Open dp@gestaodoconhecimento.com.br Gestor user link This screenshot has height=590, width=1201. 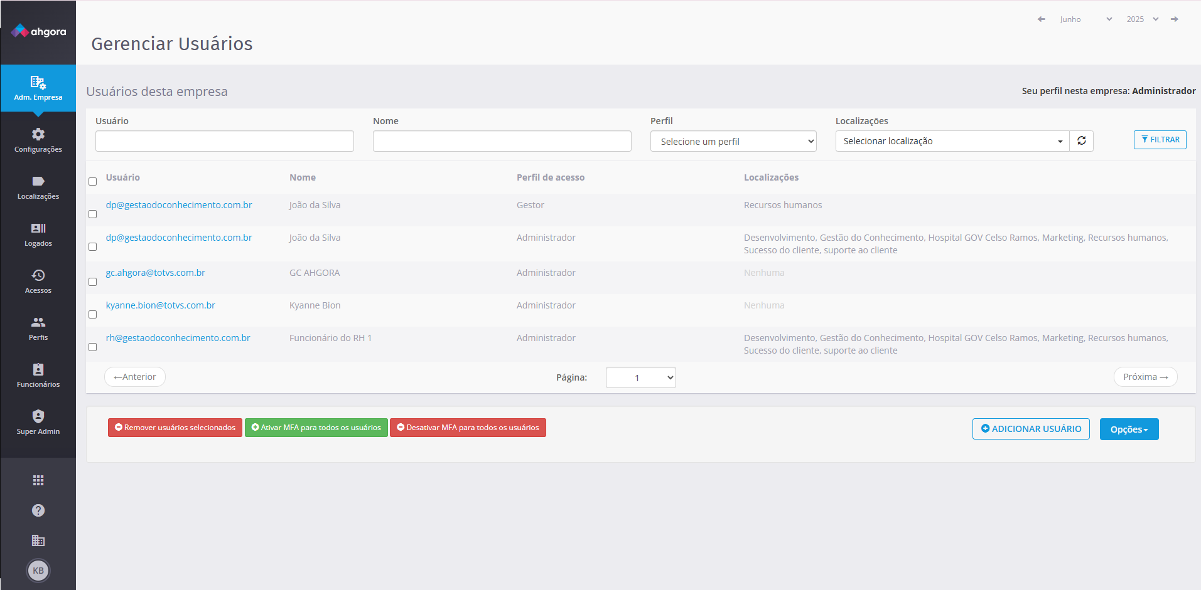coord(179,205)
